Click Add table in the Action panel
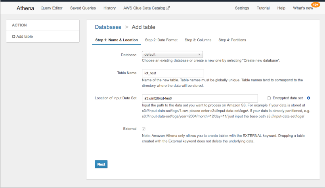The width and height of the screenshot is (325, 188). pyautogui.click(x=25, y=37)
